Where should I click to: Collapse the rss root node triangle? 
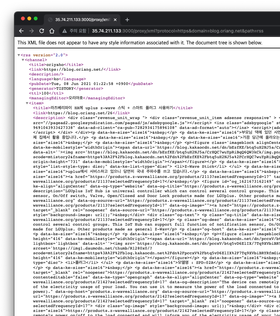19,55
